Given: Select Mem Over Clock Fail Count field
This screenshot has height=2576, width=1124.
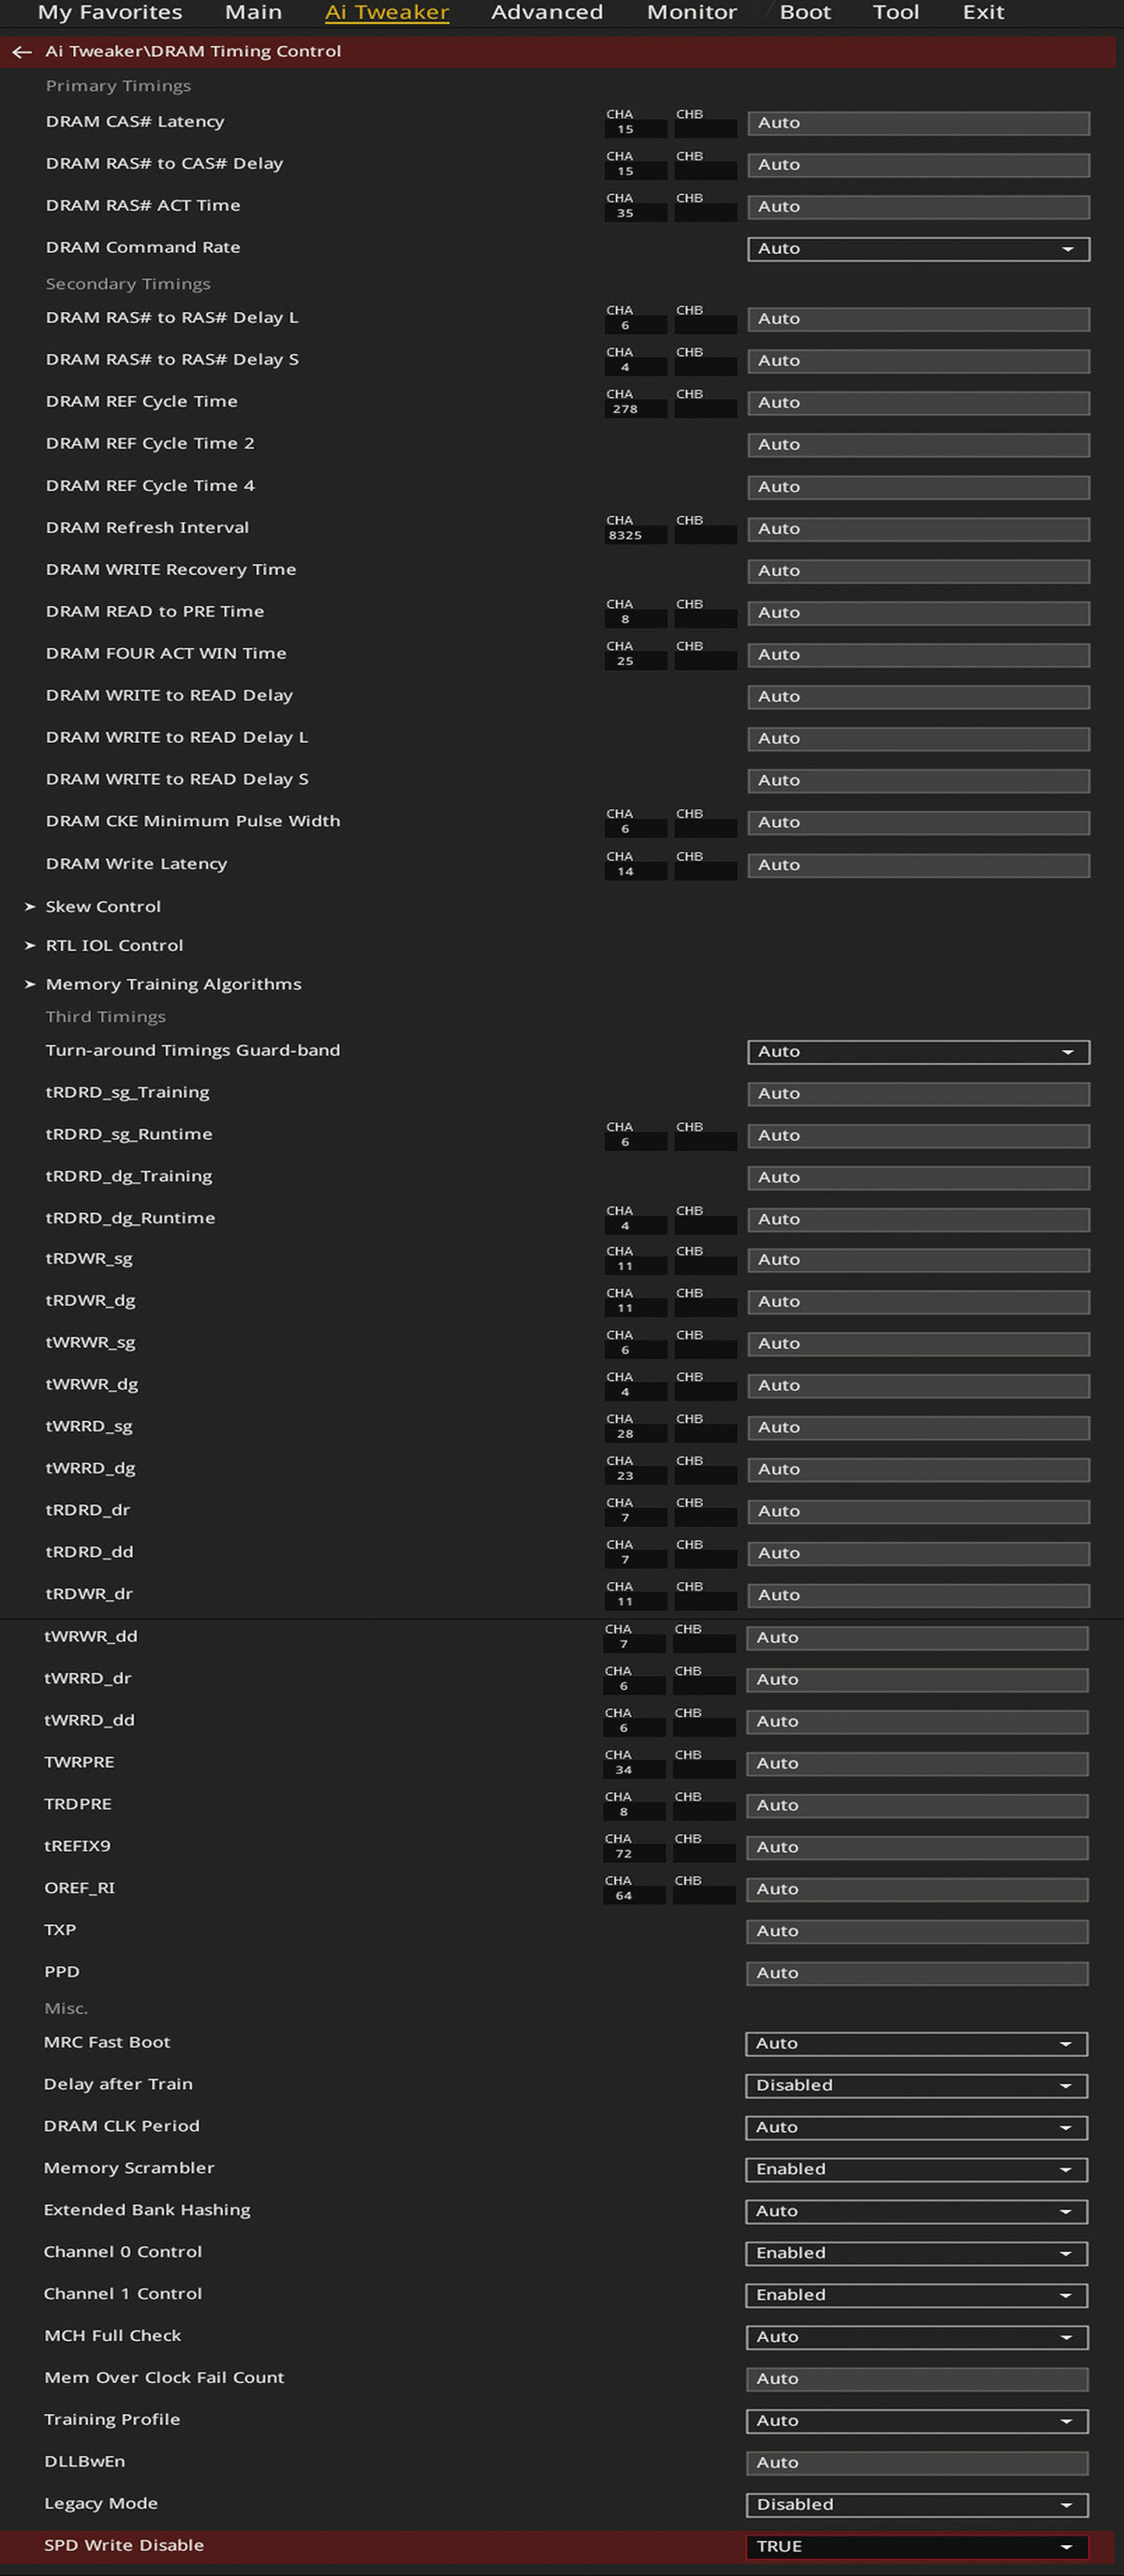Looking at the screenshot, I should click(916, 2380).
